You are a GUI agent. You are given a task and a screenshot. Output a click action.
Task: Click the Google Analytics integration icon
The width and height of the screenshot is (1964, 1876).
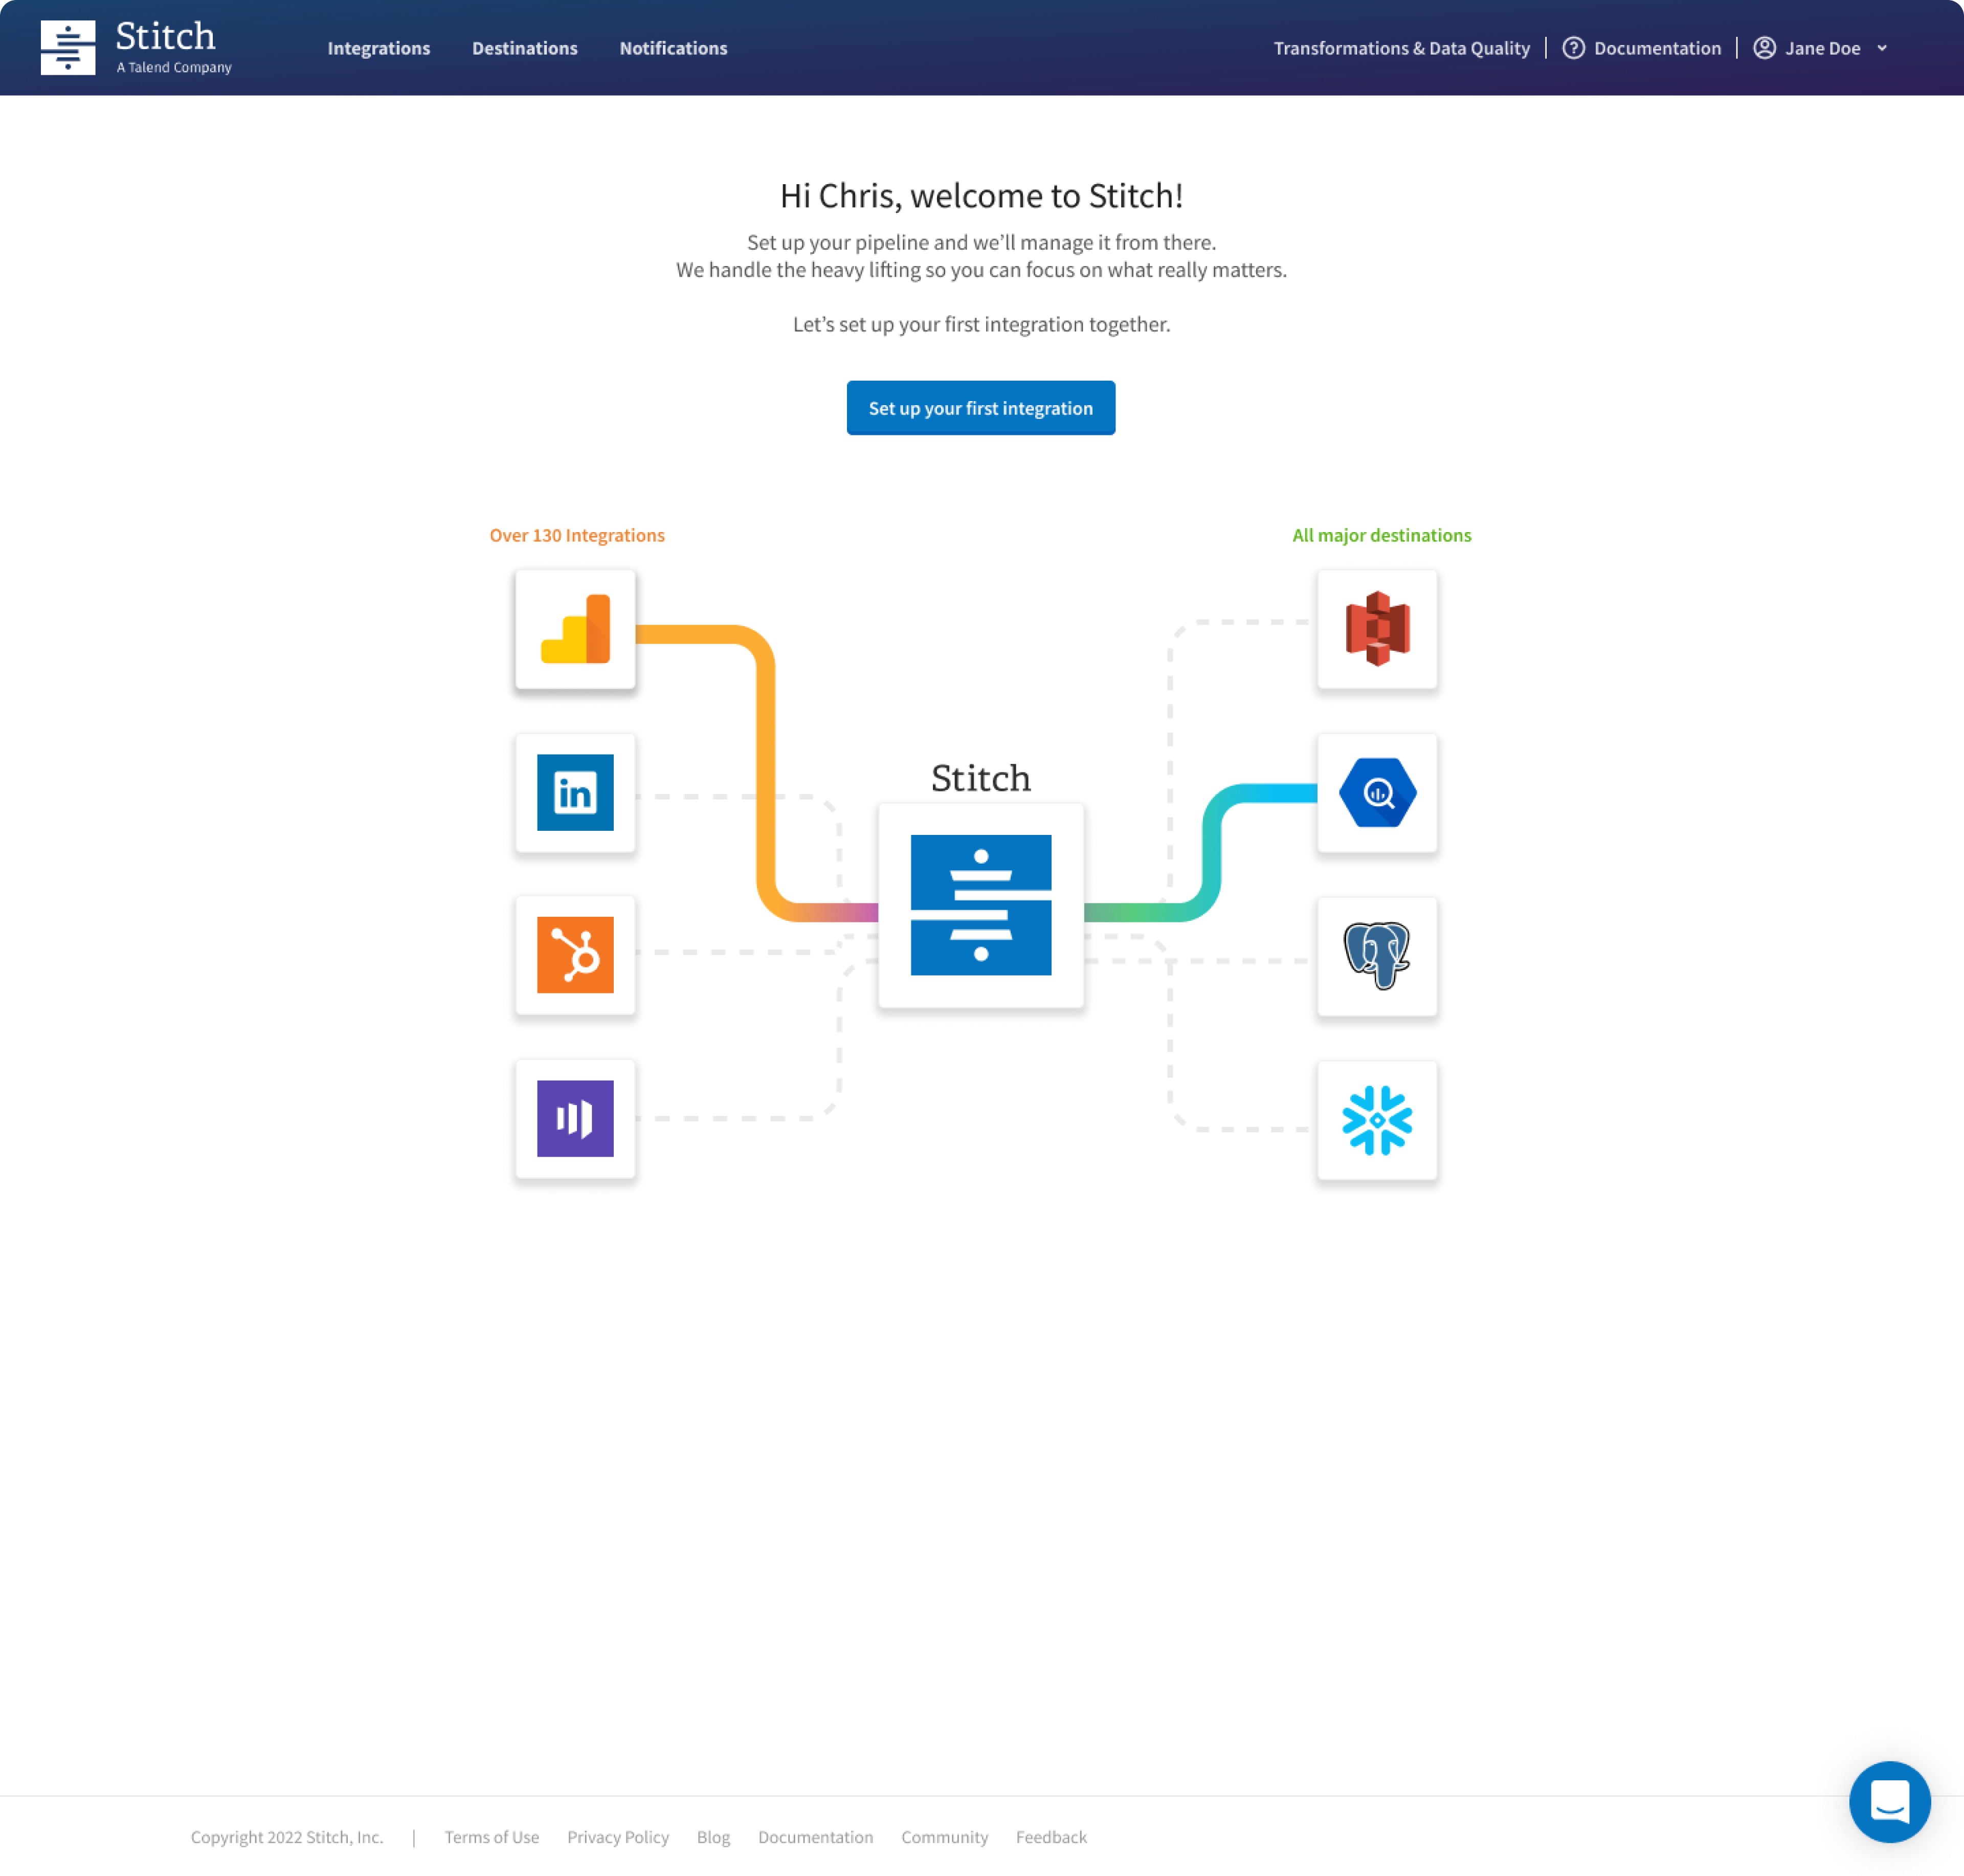tap(575, 629)
